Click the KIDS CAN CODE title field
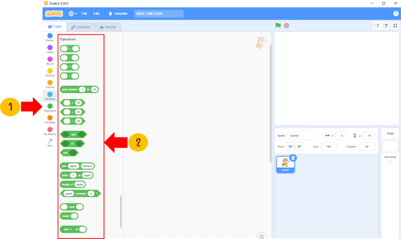Screen dimensions: 401x239 coord(159,14)
